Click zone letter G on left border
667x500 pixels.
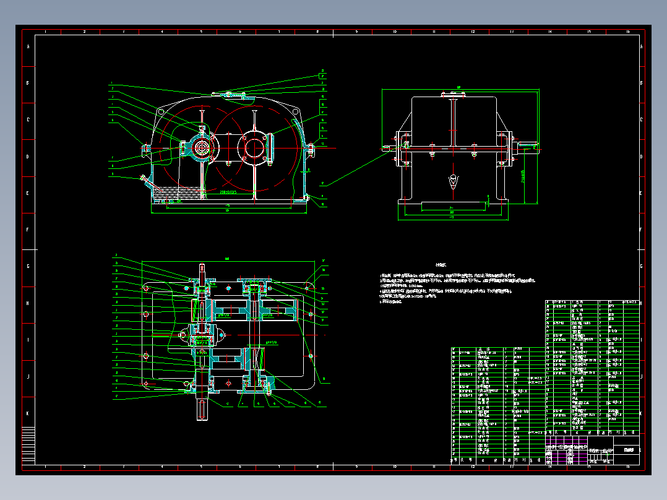tap(28, 266)
